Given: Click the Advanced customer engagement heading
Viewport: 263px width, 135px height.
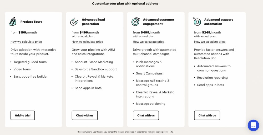Looking at the screenshot, I should (158, 22).
